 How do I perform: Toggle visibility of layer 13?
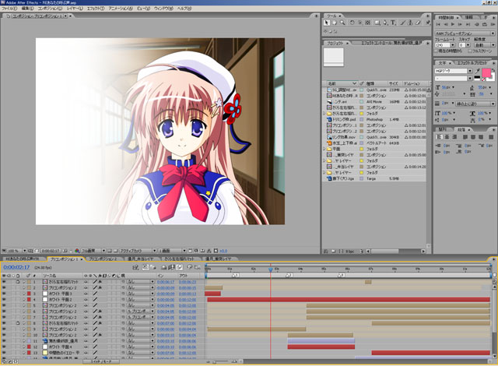pyautogui.click(x=4, y=353)
